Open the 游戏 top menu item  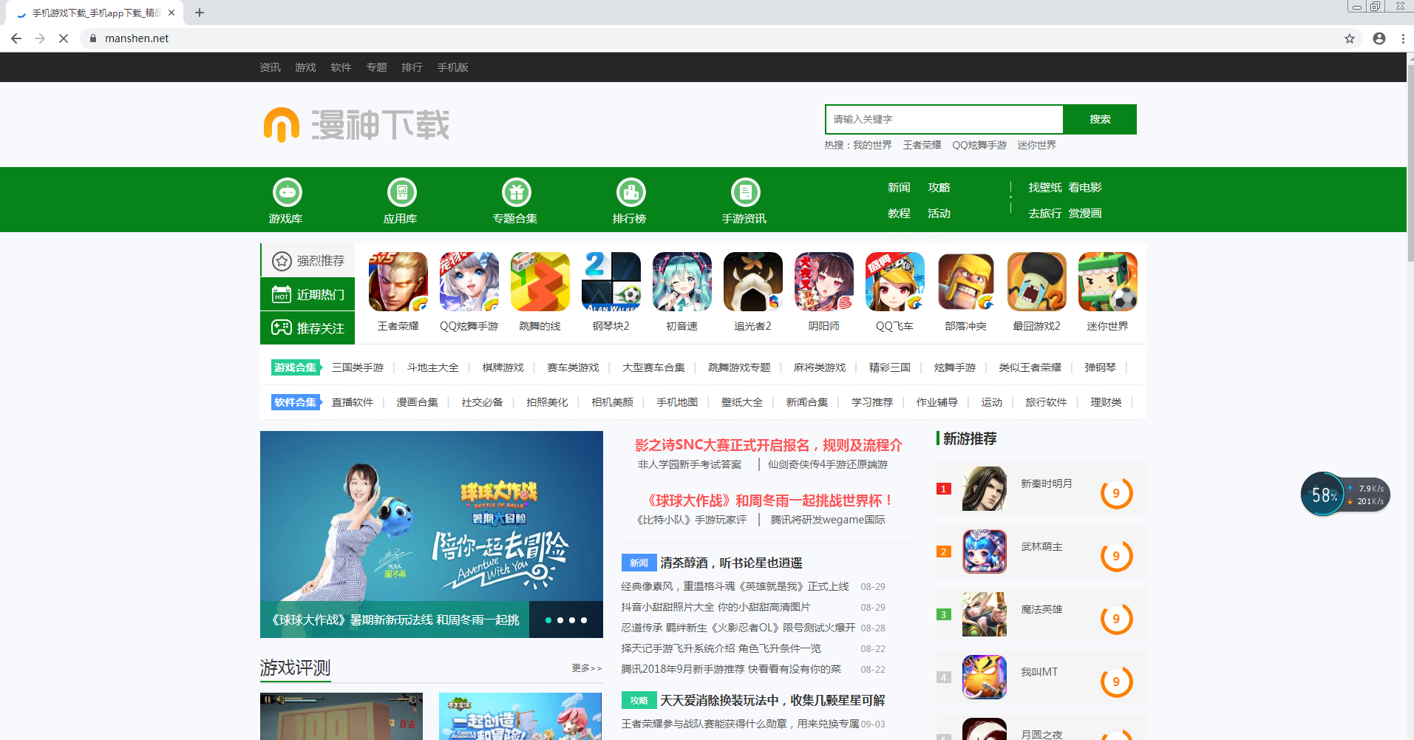[305, 67]
